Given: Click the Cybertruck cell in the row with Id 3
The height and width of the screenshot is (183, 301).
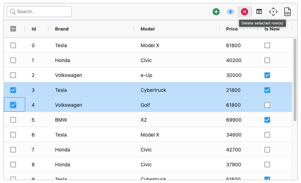Looking at the screenshot, I should tap(153, 90).
